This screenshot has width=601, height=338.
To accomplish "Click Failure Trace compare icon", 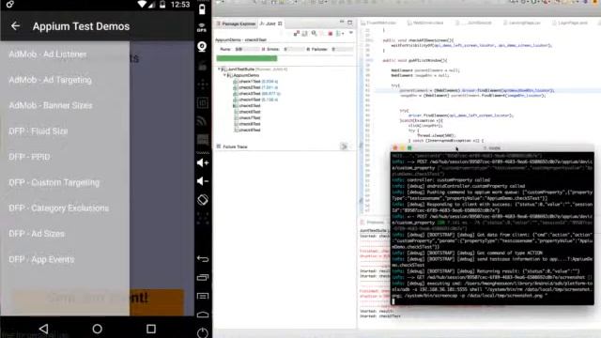I will pos(345,146).
